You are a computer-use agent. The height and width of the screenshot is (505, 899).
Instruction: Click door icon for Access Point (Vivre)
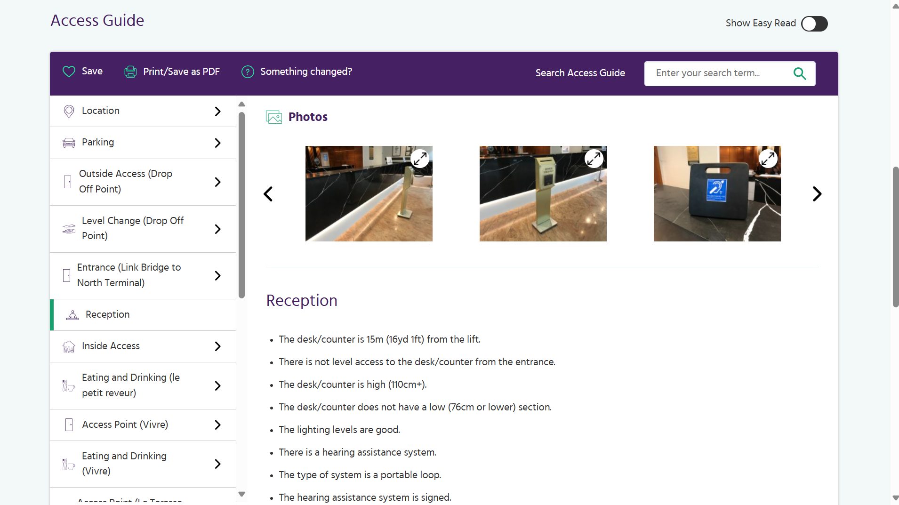(x=69, y=425)
